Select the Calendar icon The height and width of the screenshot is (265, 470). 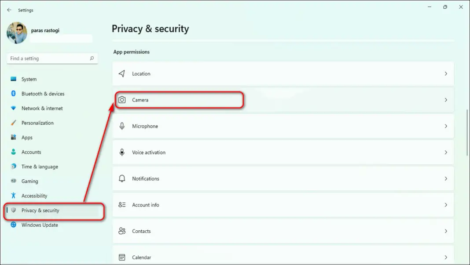tap(122, 256)
